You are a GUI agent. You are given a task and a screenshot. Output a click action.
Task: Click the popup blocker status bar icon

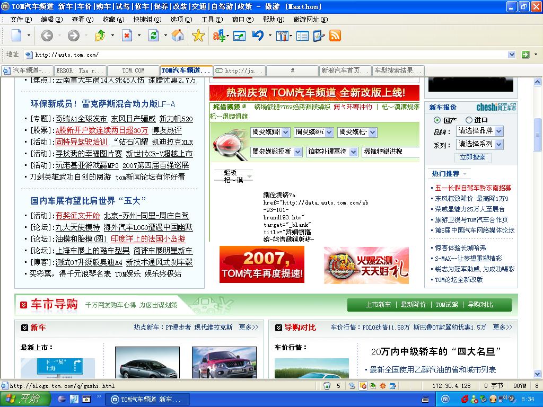363,386
